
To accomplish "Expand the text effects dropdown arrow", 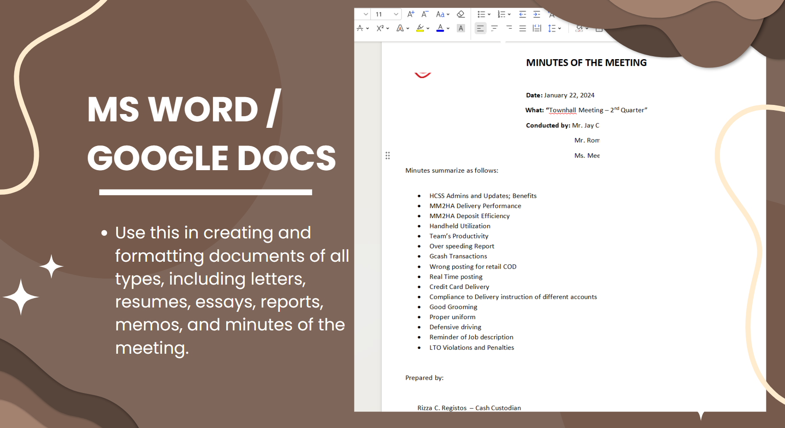I will pyautogui.click(x=408, y=29).
